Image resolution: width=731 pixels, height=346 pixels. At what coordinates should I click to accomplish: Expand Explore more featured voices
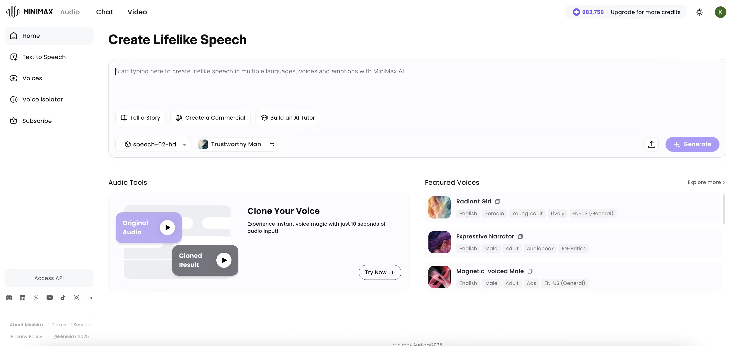coord(706,182)
